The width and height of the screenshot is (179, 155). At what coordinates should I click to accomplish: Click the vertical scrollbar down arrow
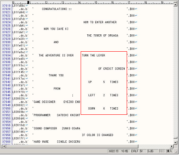pyautogui.click(x=175, y=142)
